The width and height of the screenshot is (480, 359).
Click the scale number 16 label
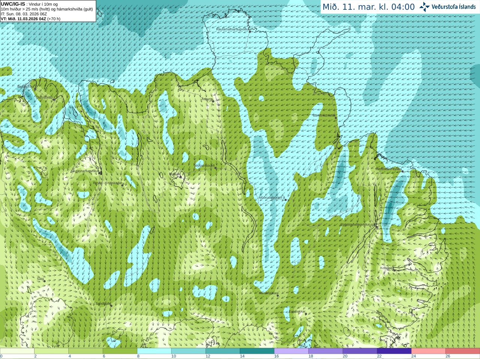click(x=276, y=356)
